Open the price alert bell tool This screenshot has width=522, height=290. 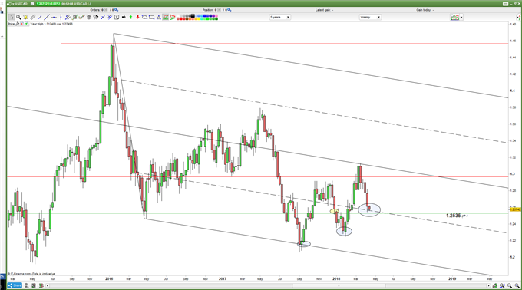25,17
